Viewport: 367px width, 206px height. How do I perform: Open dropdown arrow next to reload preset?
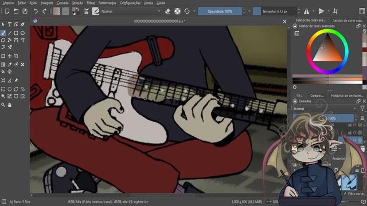pos(194,11)
